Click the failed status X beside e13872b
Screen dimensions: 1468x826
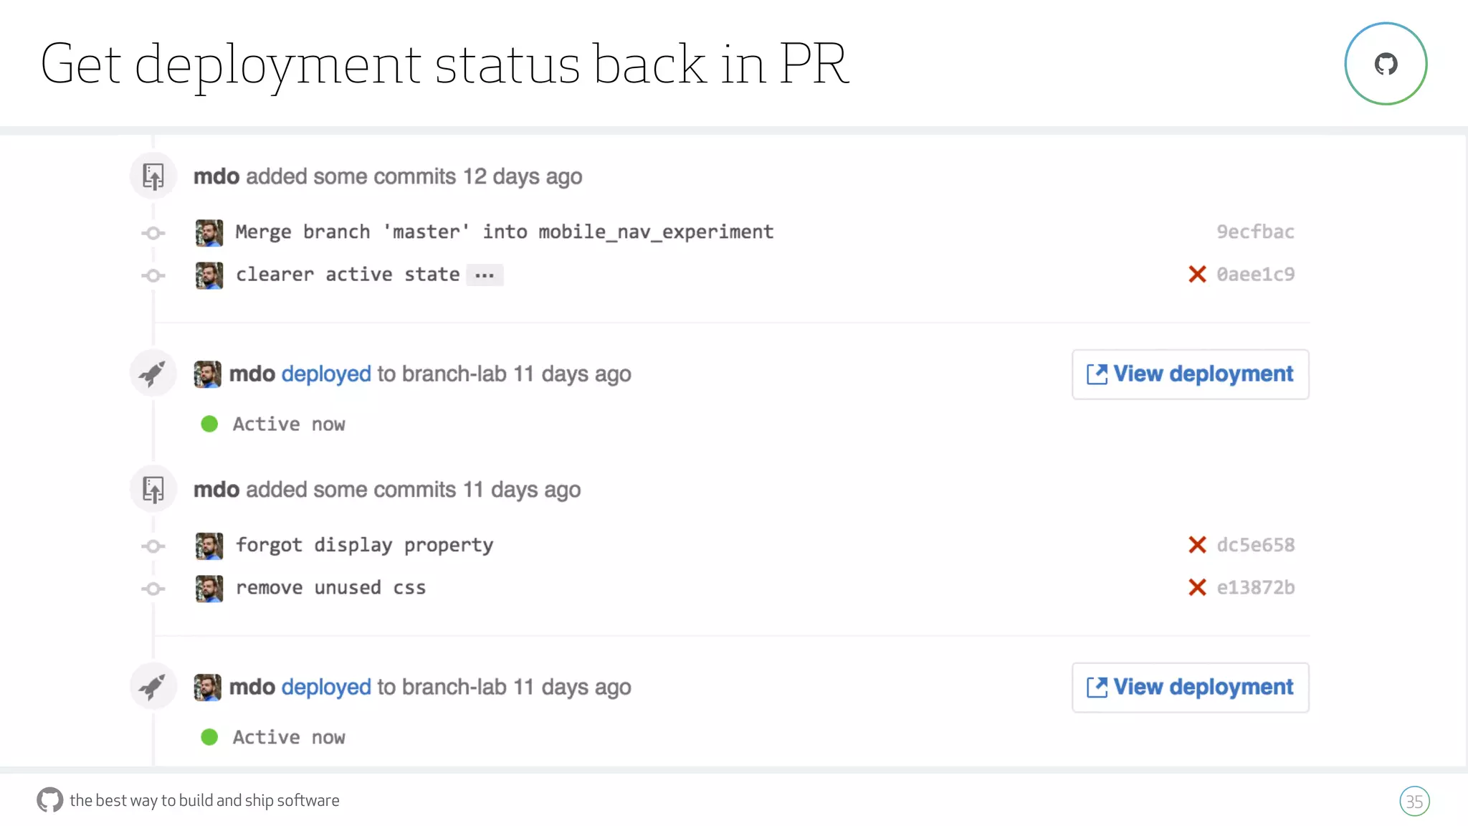pos(1197,588)
